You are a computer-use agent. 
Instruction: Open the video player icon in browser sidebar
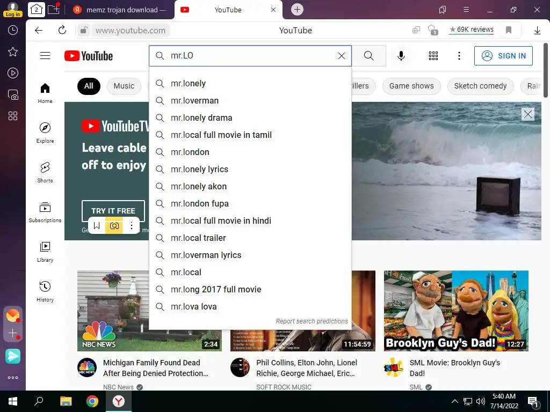coord(13,73)
